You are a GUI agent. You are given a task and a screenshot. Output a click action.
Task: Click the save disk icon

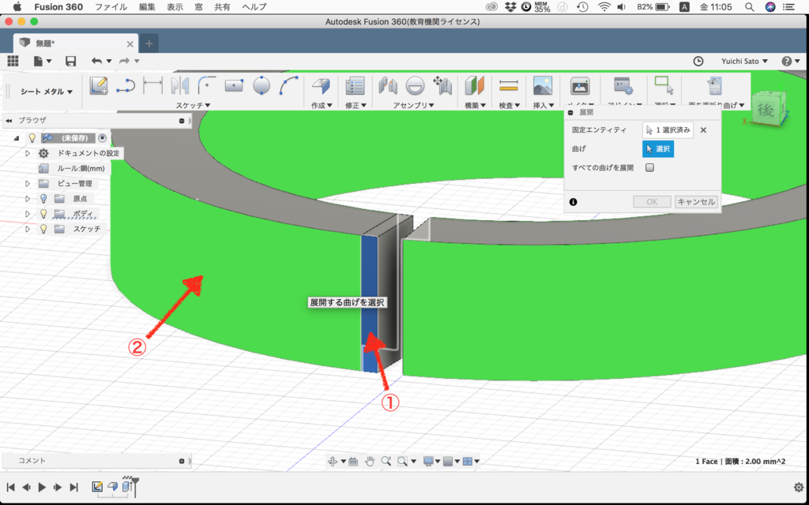coord(70,61)
